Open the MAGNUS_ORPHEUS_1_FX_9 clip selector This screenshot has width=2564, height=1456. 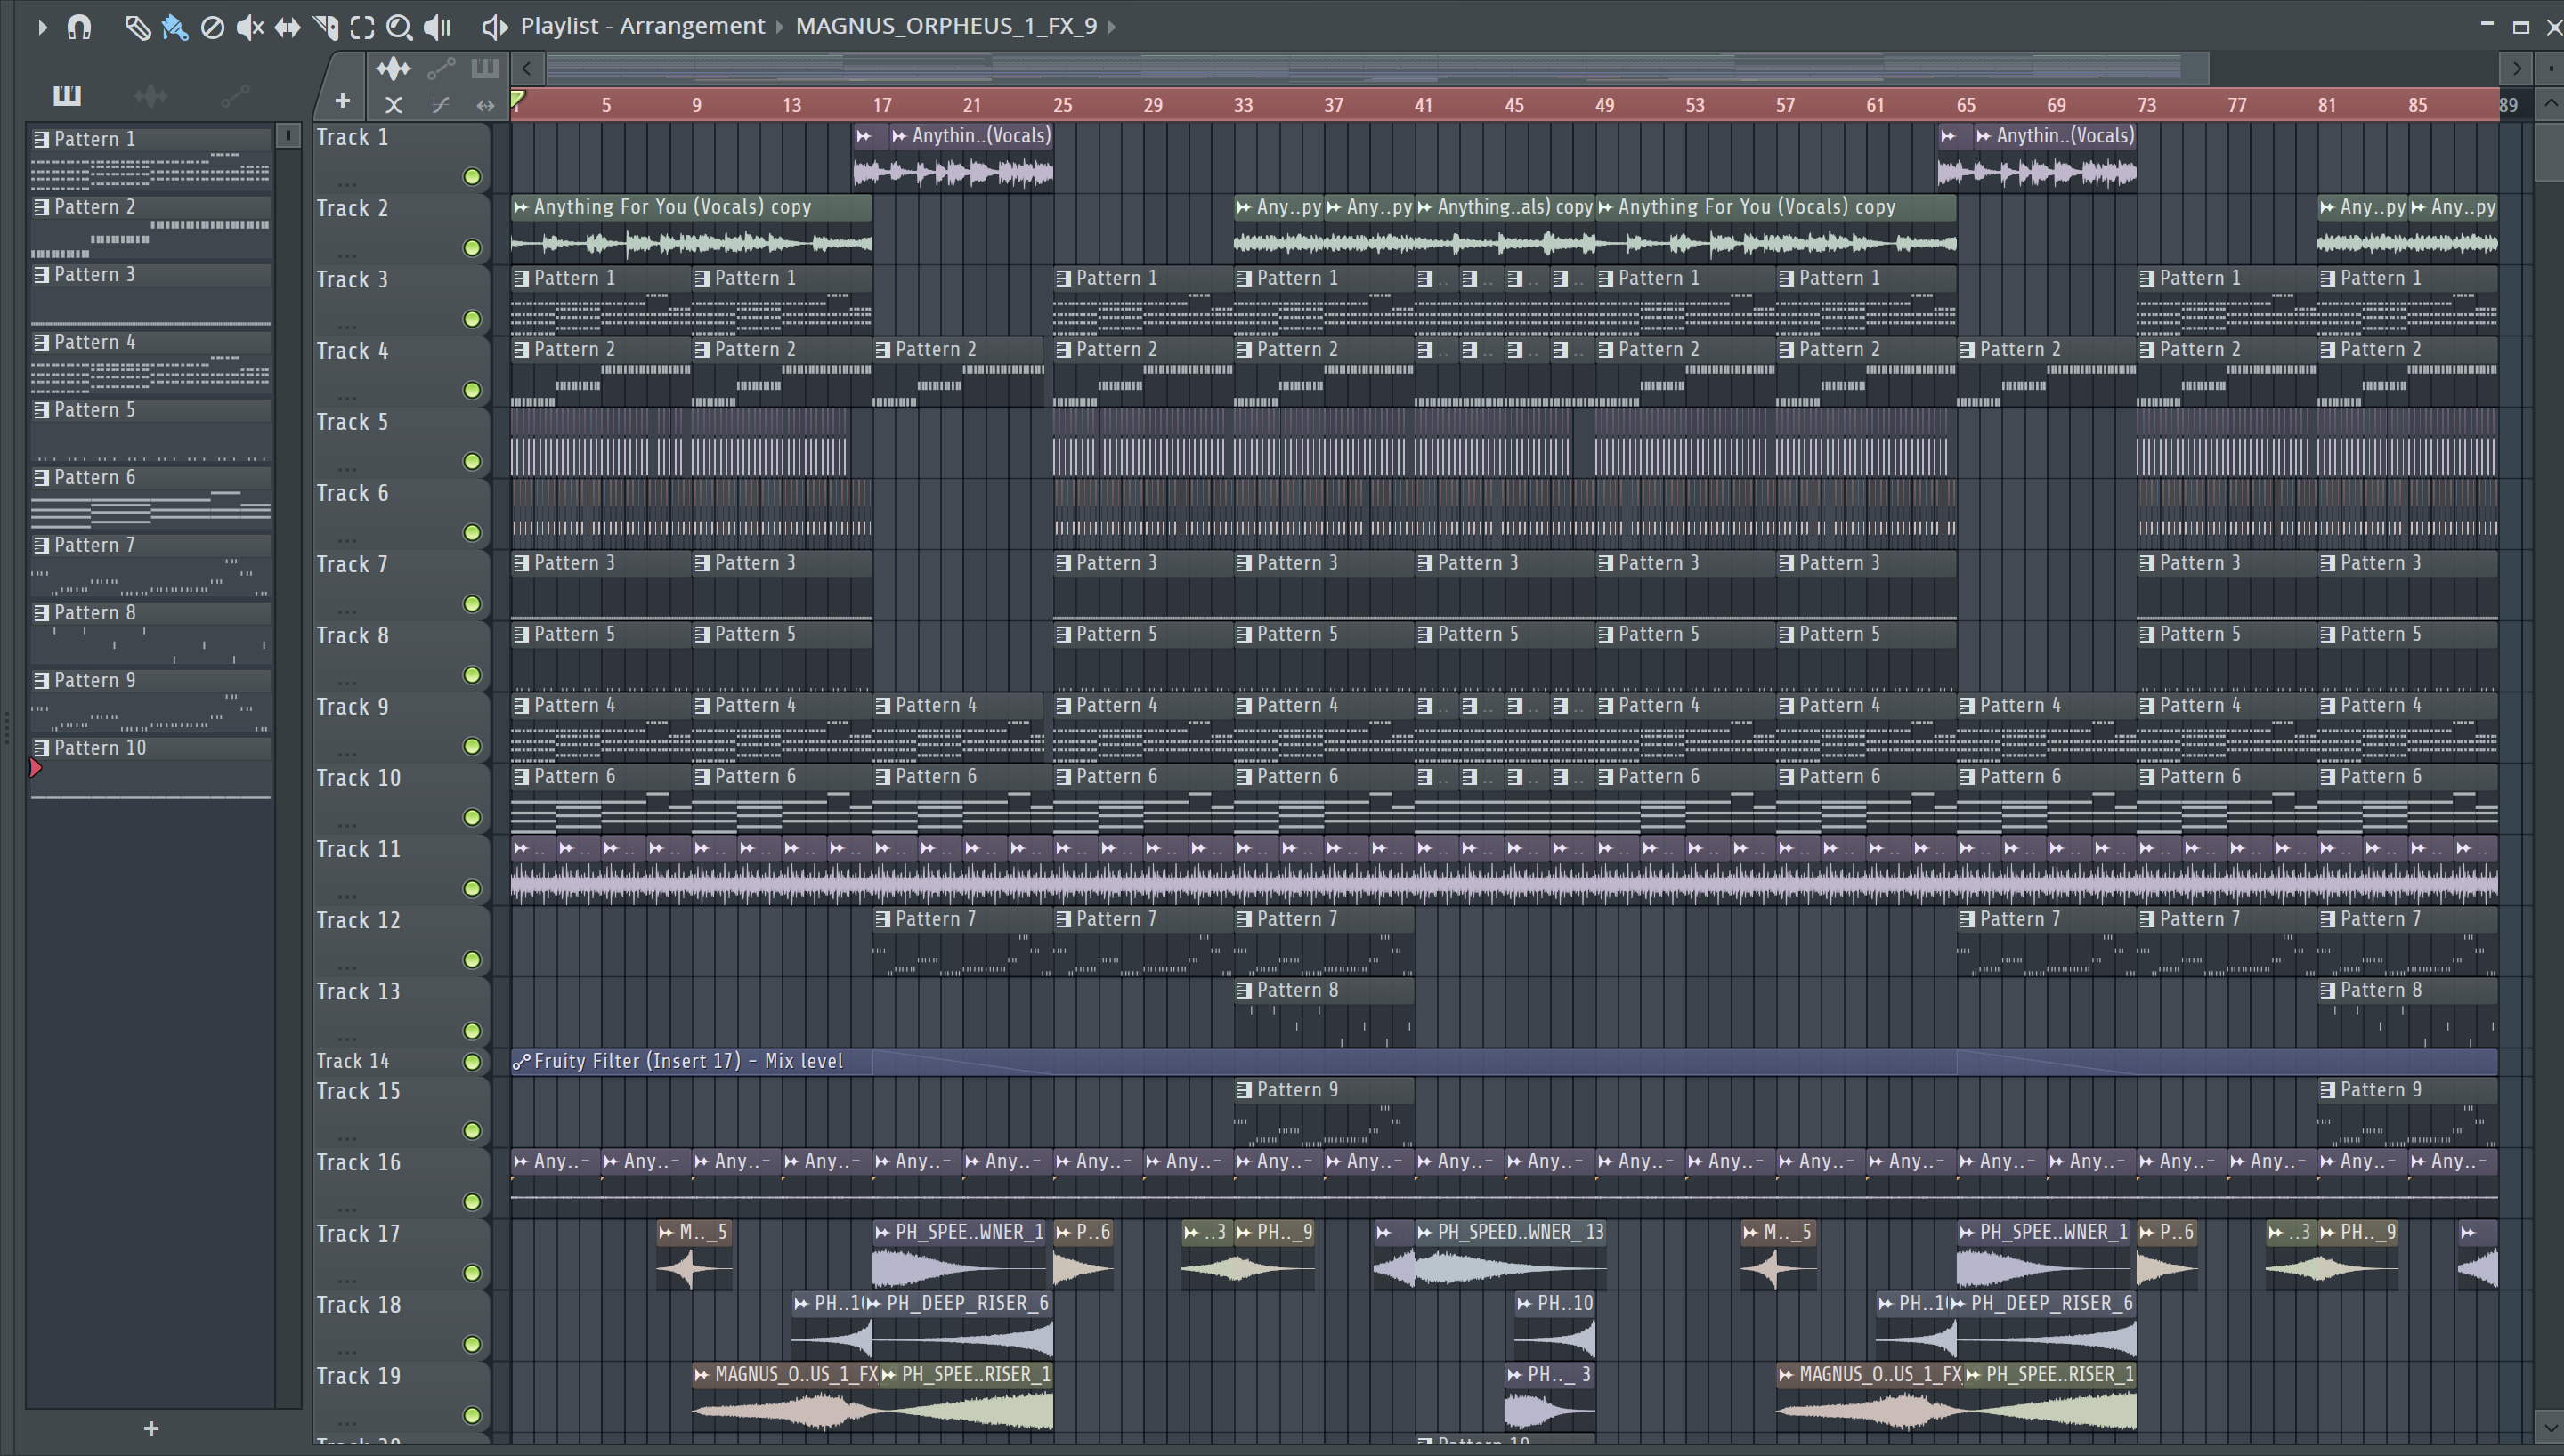pos(946,26)
